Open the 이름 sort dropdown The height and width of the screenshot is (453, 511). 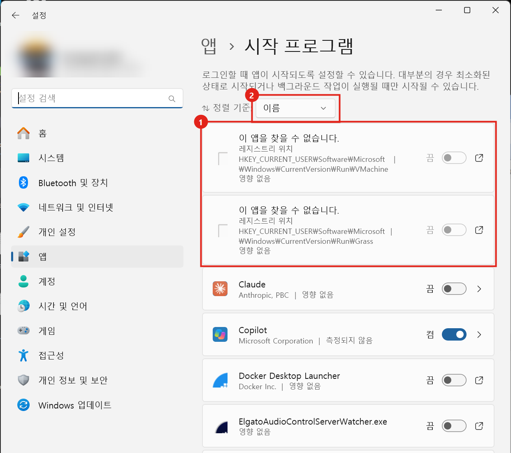pyautogui.click(x=295, y=108)
